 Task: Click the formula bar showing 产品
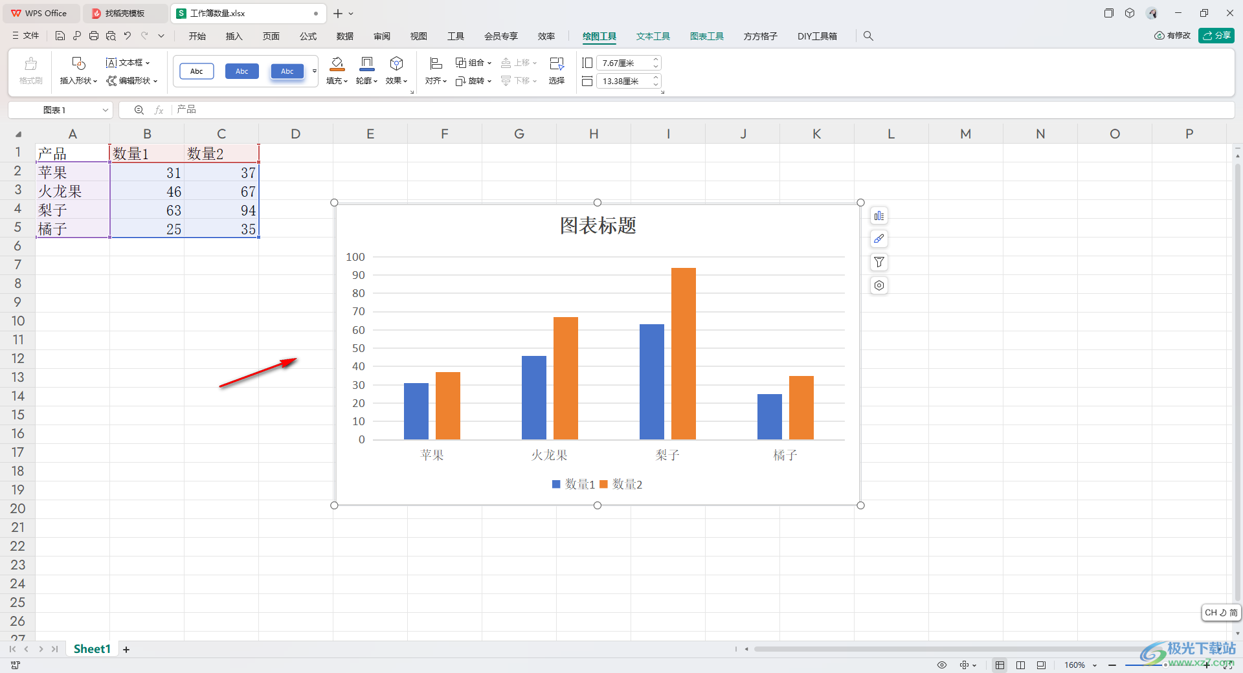(x=702, y=110)
